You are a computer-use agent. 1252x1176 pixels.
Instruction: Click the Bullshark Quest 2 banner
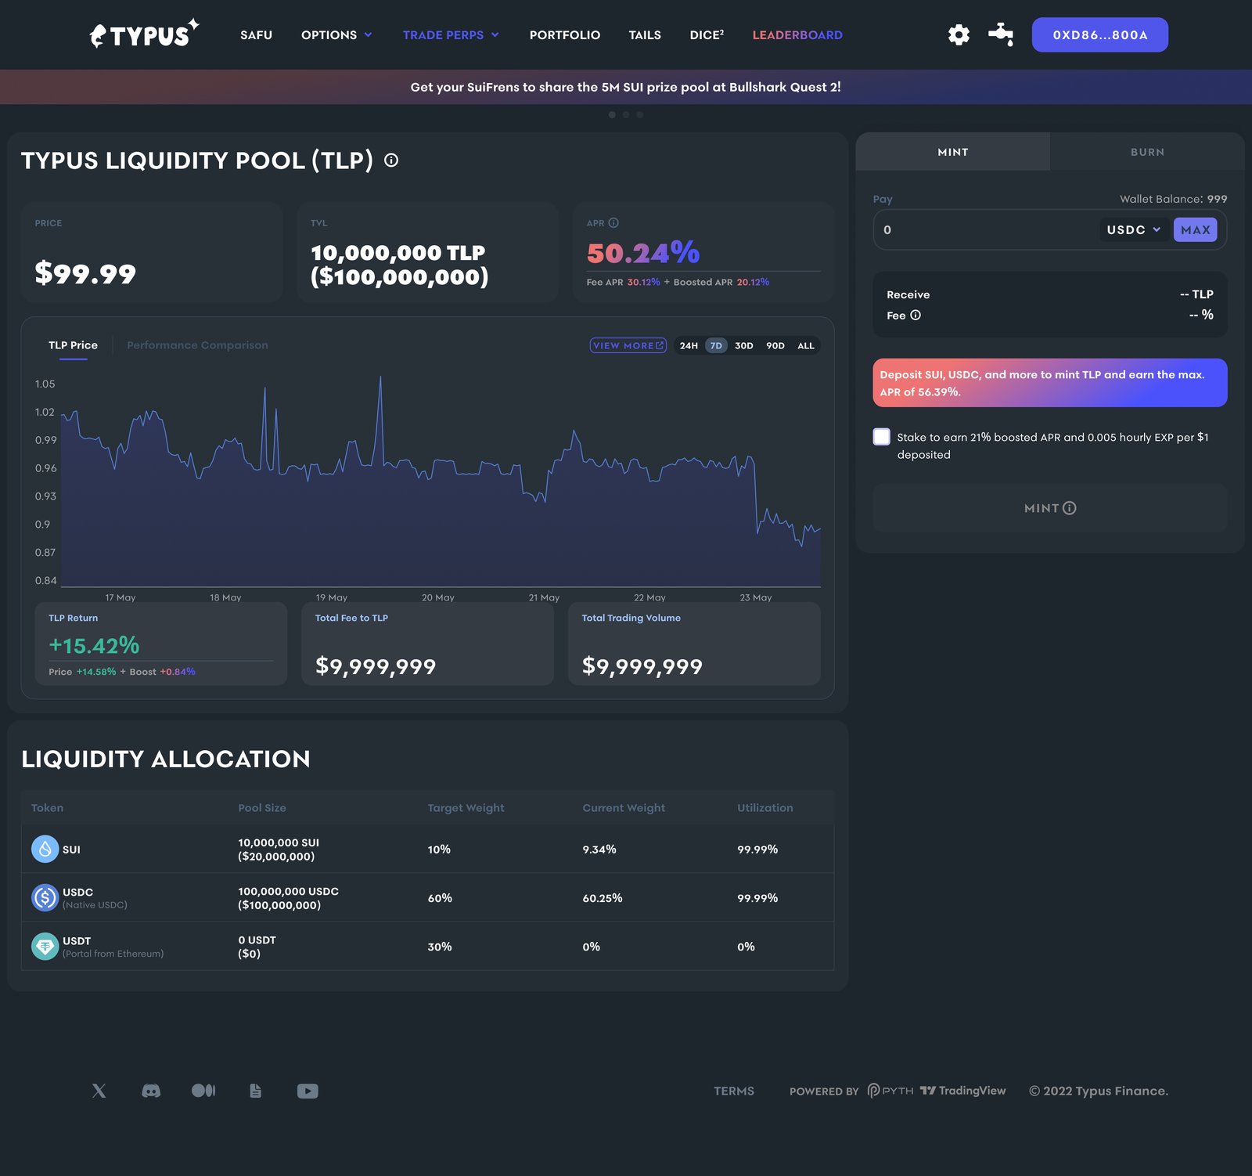tap(626, 87)
